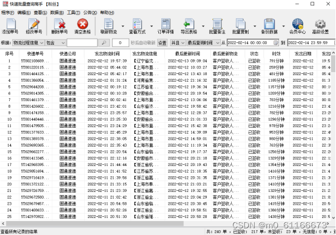Viewport: 336px width, 235px height.
Task: Click update time 2022-02-12 13:43:18 in row 3
Action: (187, 74)
